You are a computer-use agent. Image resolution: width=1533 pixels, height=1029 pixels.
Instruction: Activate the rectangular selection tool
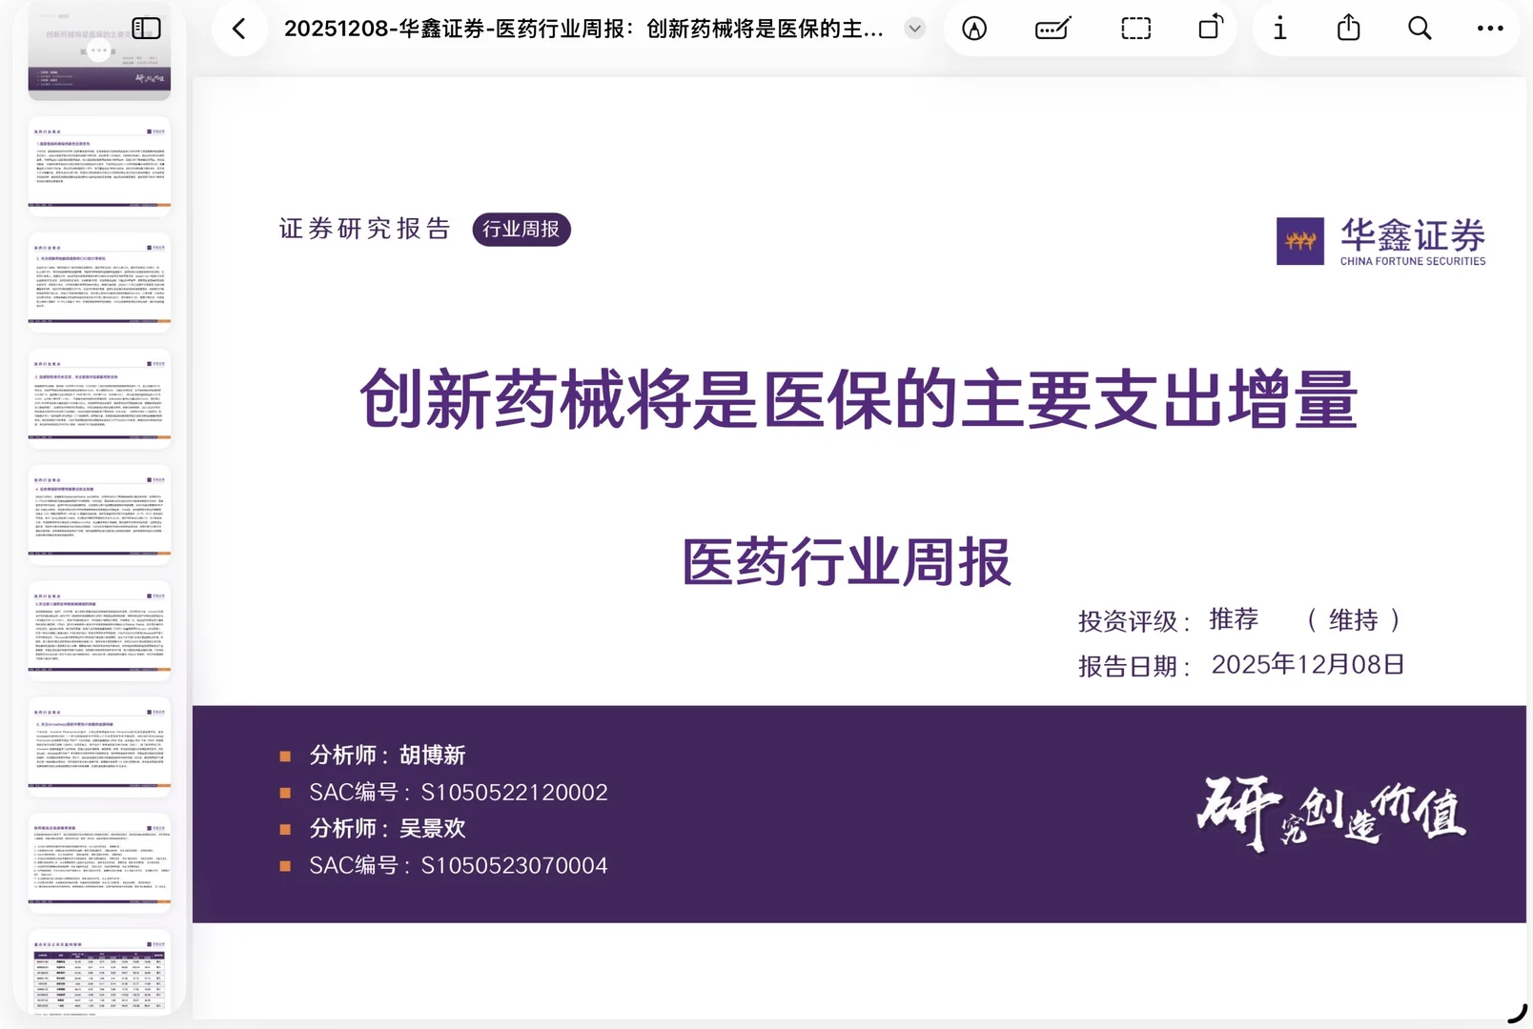tap(1134, 29)
